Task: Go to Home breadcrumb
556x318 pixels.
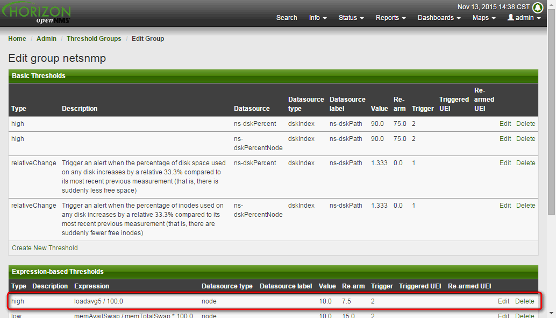Action: click(17, 38)
